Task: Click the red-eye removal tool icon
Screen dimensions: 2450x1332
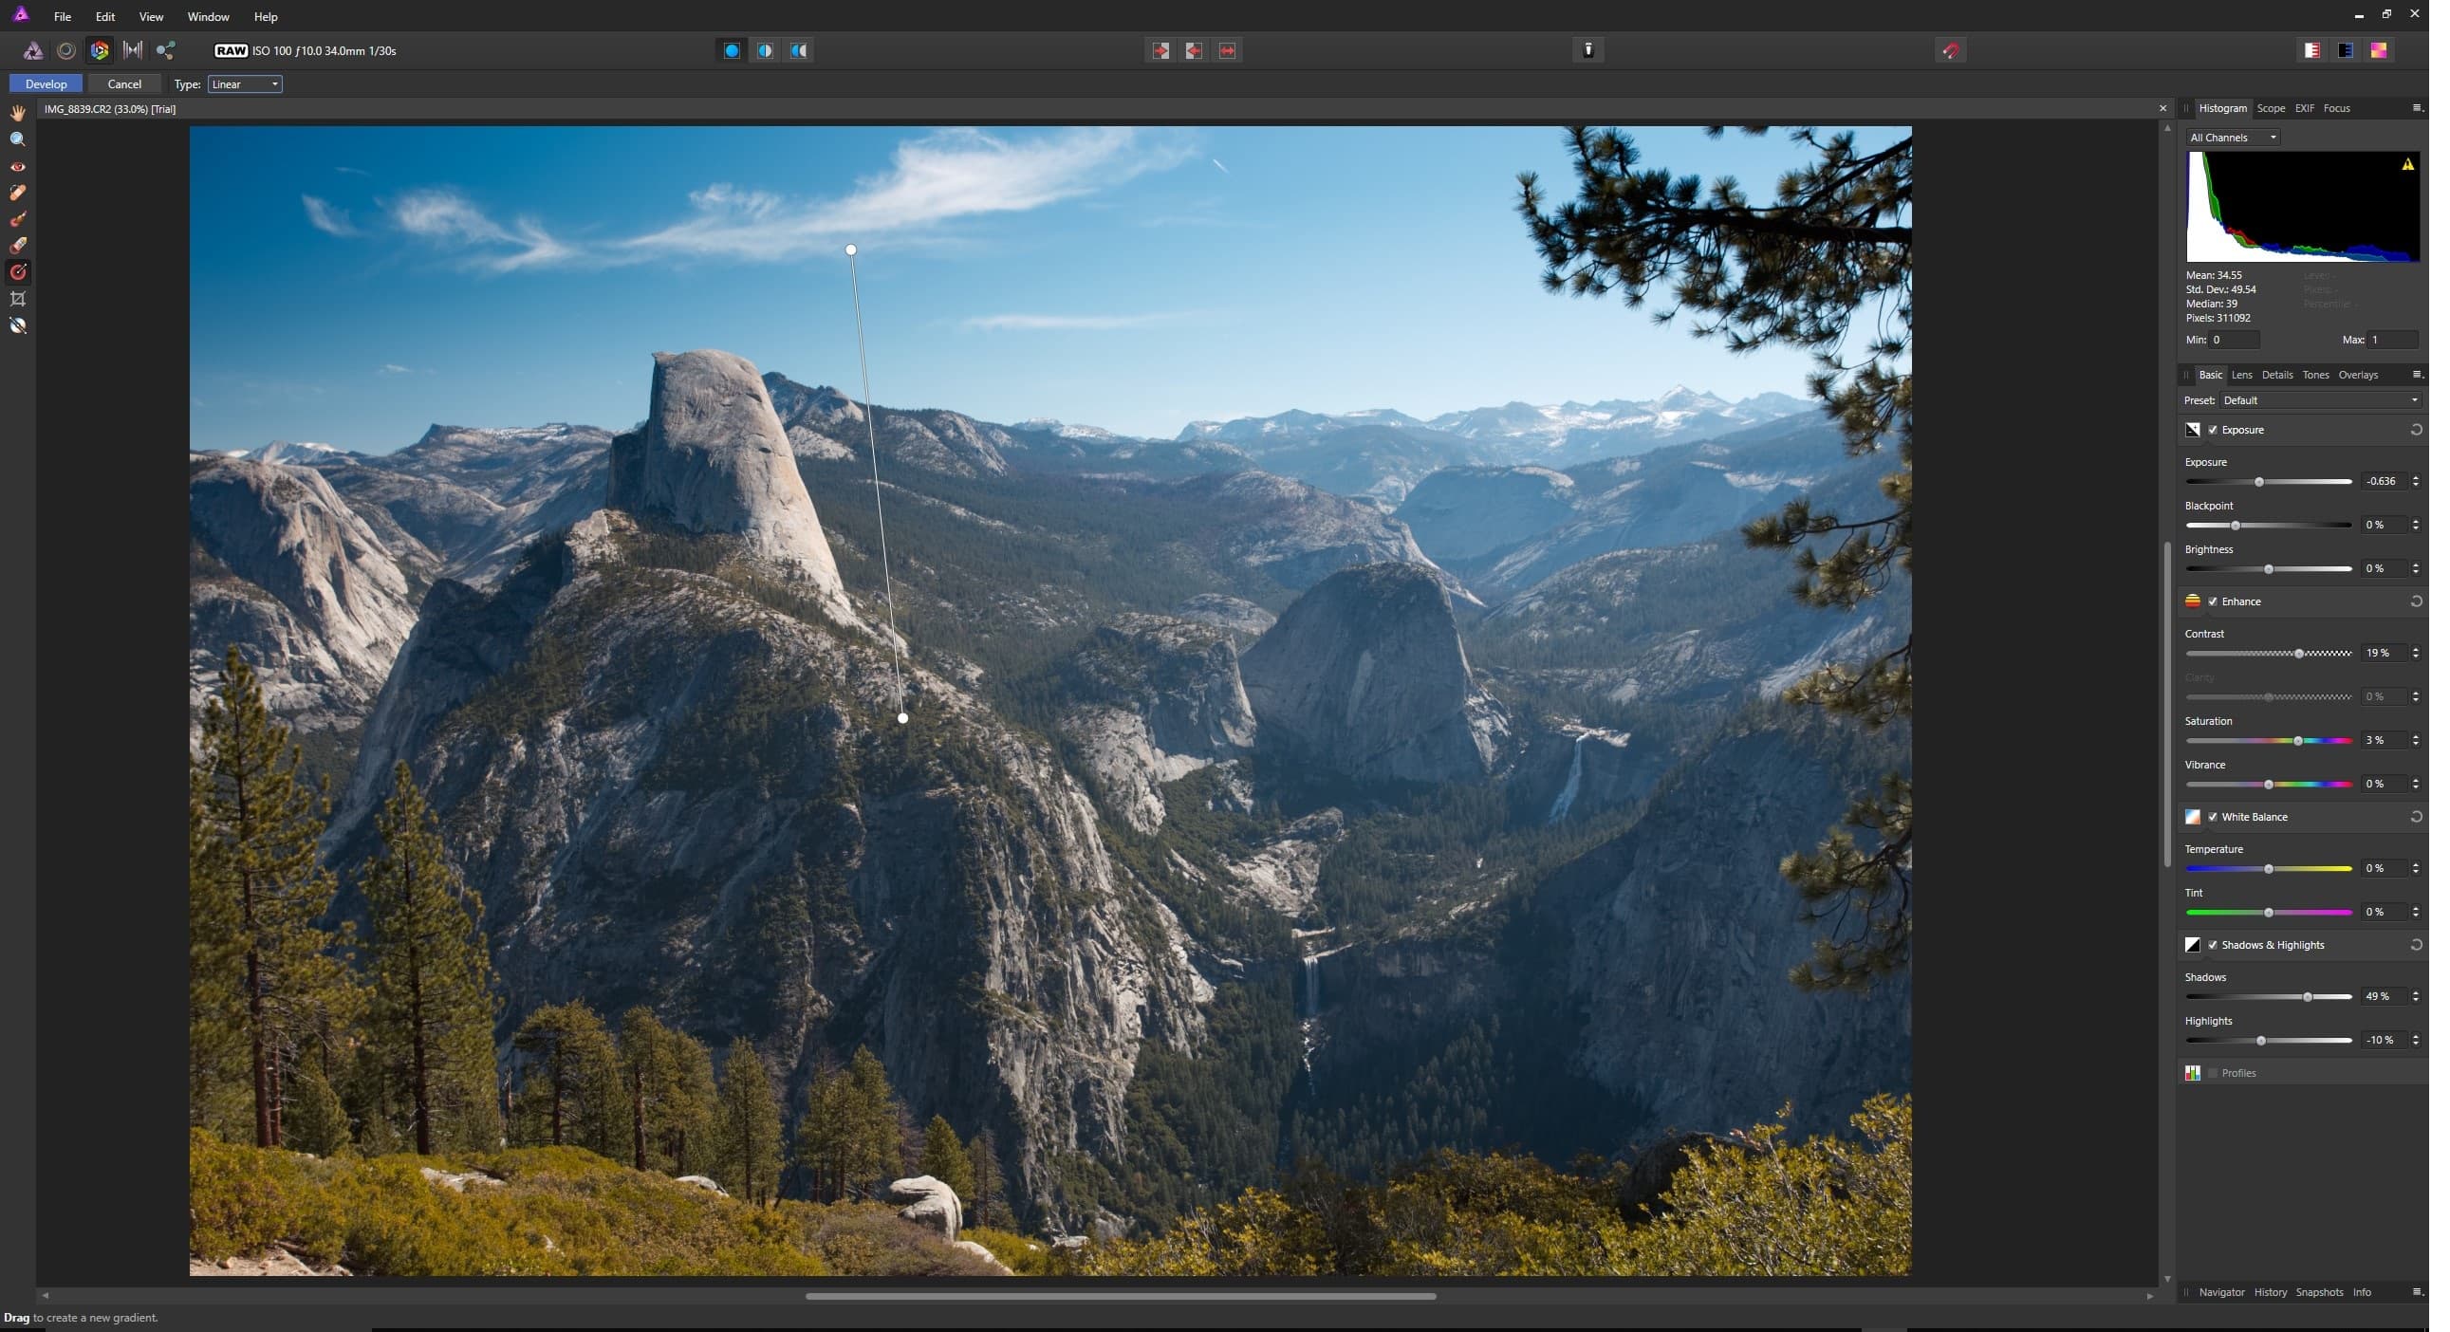Action: point(18,164)
